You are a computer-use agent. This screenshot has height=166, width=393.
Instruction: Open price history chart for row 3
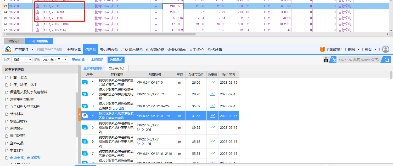coord(212,106)
